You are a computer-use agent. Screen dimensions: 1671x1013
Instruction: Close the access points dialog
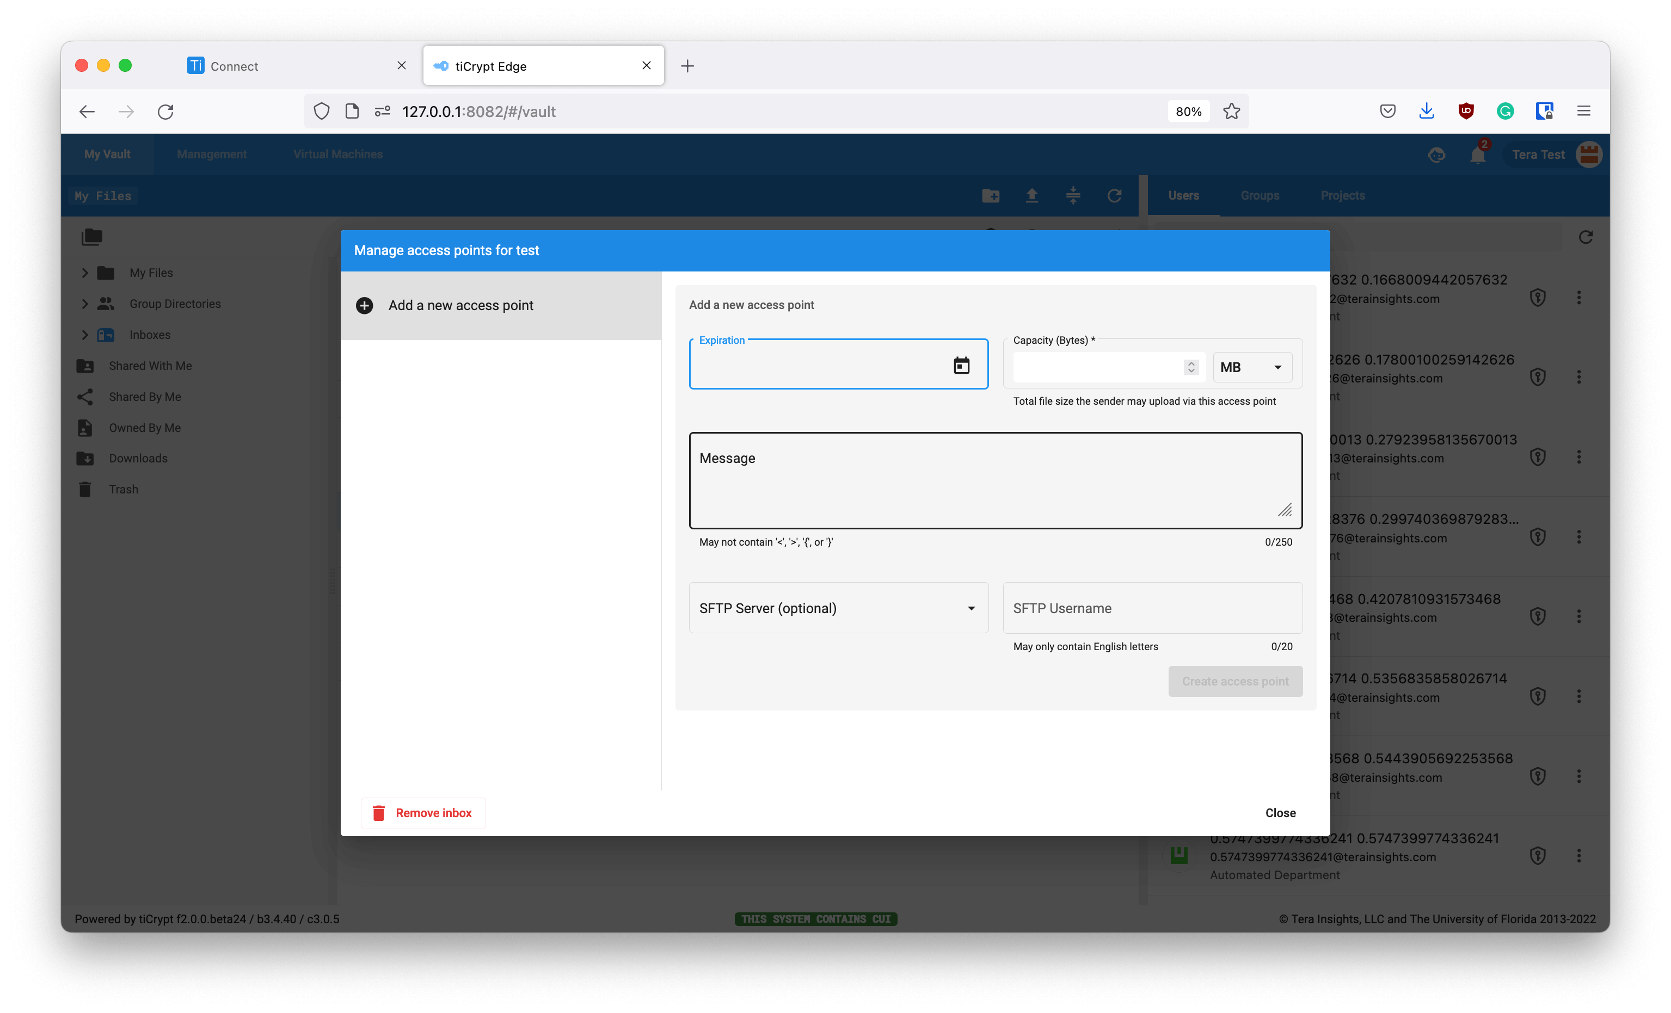pyautogui.click(x=1280, y=812)
